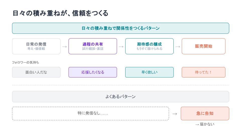This screenshot has height=135, width=241.
Task: Click the 早く欲しい feeling box
Action: point(149,72)
